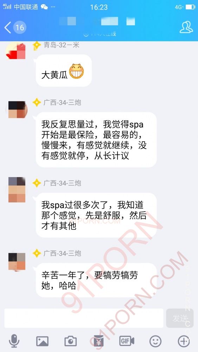
Task: Tap avatar beside the spa 开始是最保险 message
Action: (17, 109)
